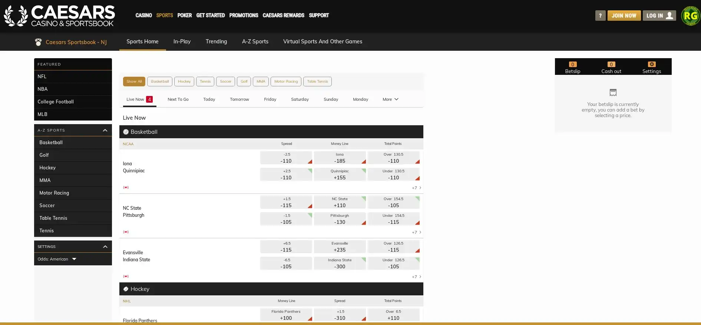Click the JOIN NOW button
Image resolution: width=701 pixels, height=325 pixels.
click(624, 16)
